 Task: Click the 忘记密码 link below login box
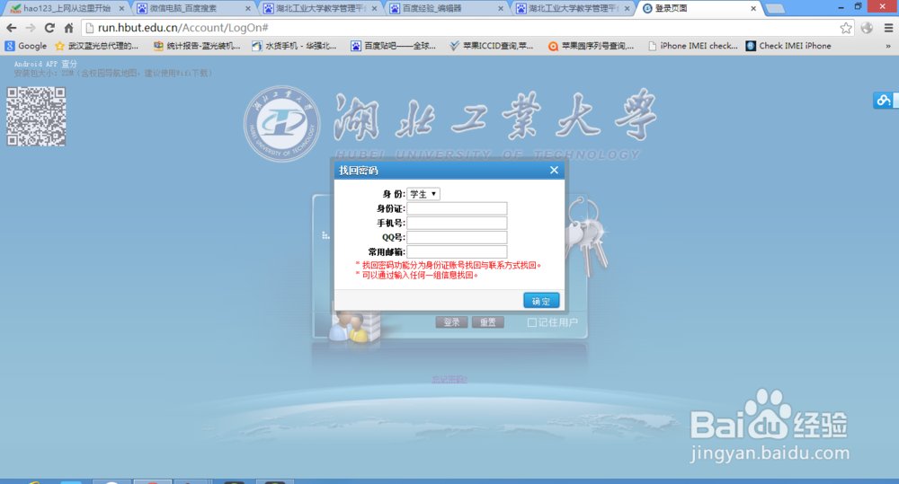pyautogui.click(x=449, y=379)
